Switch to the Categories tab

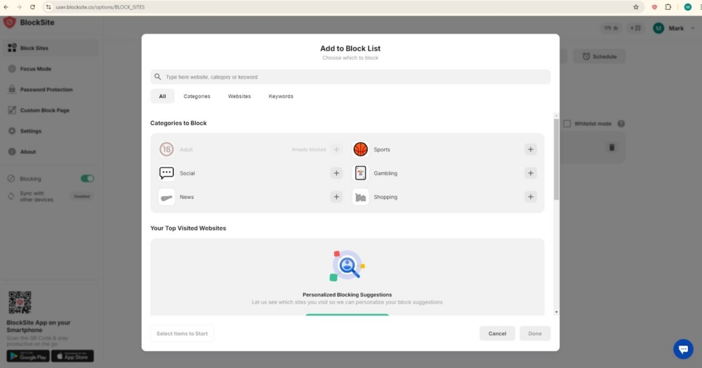197,96
